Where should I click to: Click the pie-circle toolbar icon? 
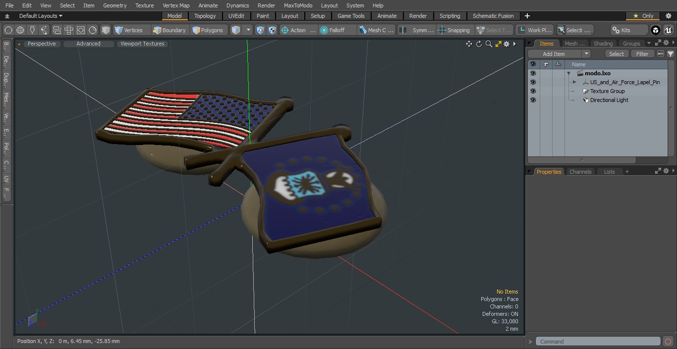(93, 30)
